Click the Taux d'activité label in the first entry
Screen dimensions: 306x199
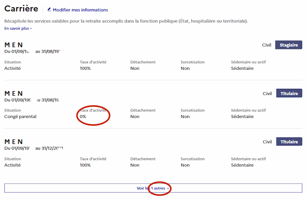[x=93, y=62]
